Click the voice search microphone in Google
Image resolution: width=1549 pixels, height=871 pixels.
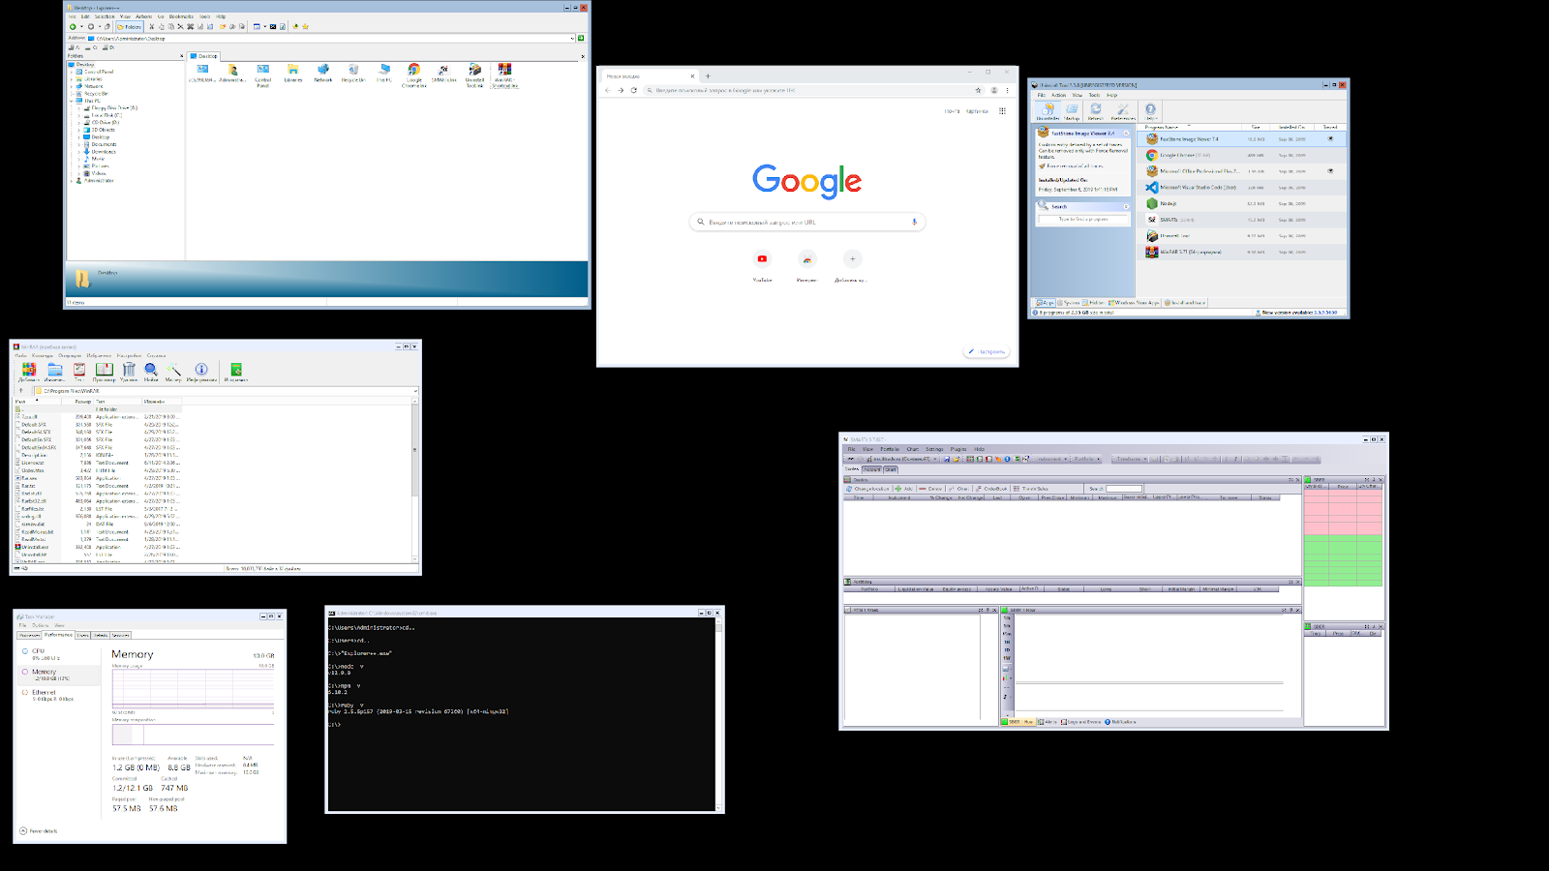914,222
